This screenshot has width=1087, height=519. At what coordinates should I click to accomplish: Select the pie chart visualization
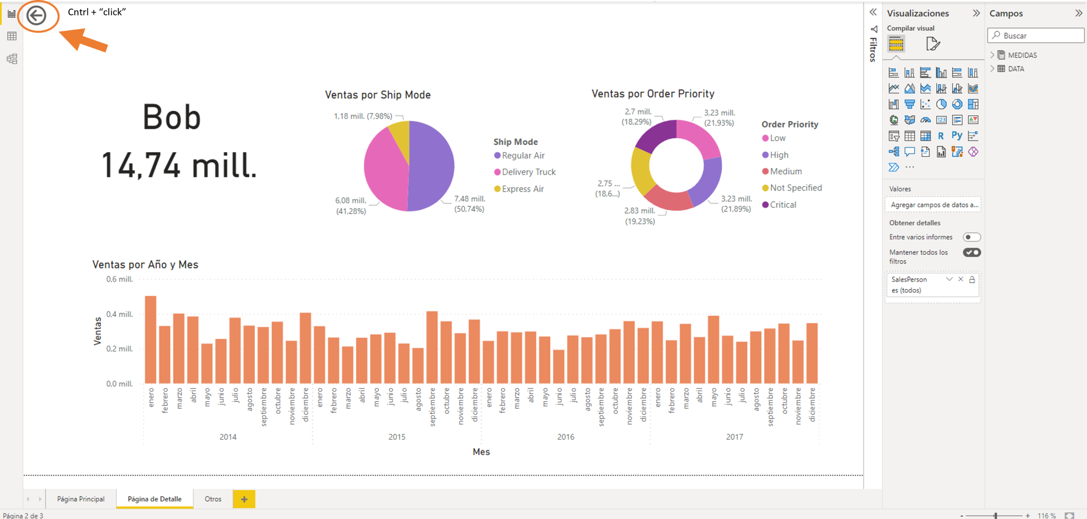[x=941, y=104]
